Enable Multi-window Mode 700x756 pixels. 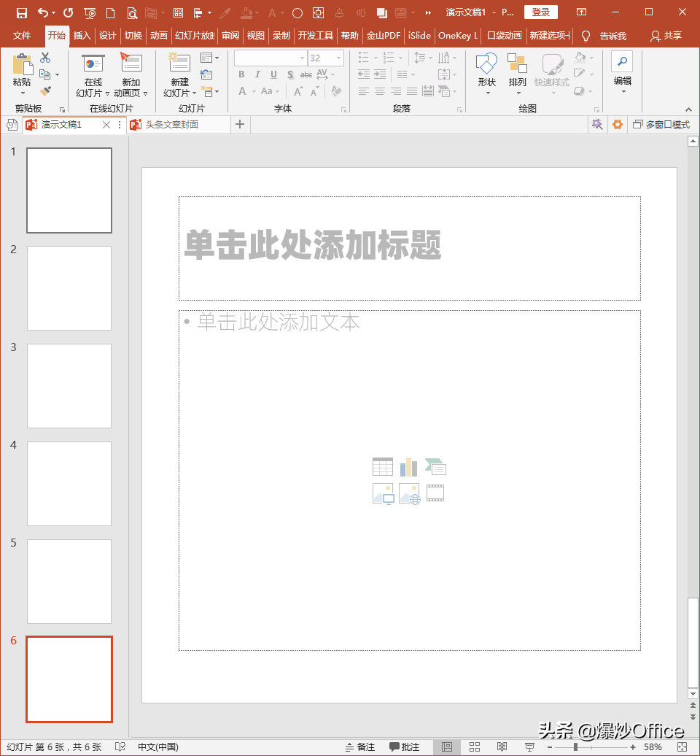(661, 125)
